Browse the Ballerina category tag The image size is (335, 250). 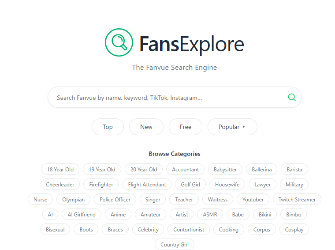(262, 169)
